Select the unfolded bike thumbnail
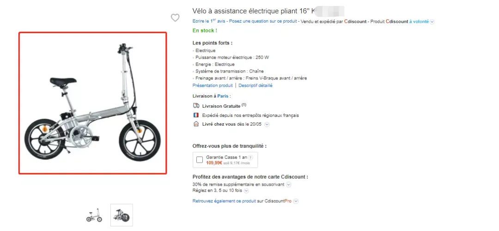This screenshot has height=231, width=499. (94, 215)
